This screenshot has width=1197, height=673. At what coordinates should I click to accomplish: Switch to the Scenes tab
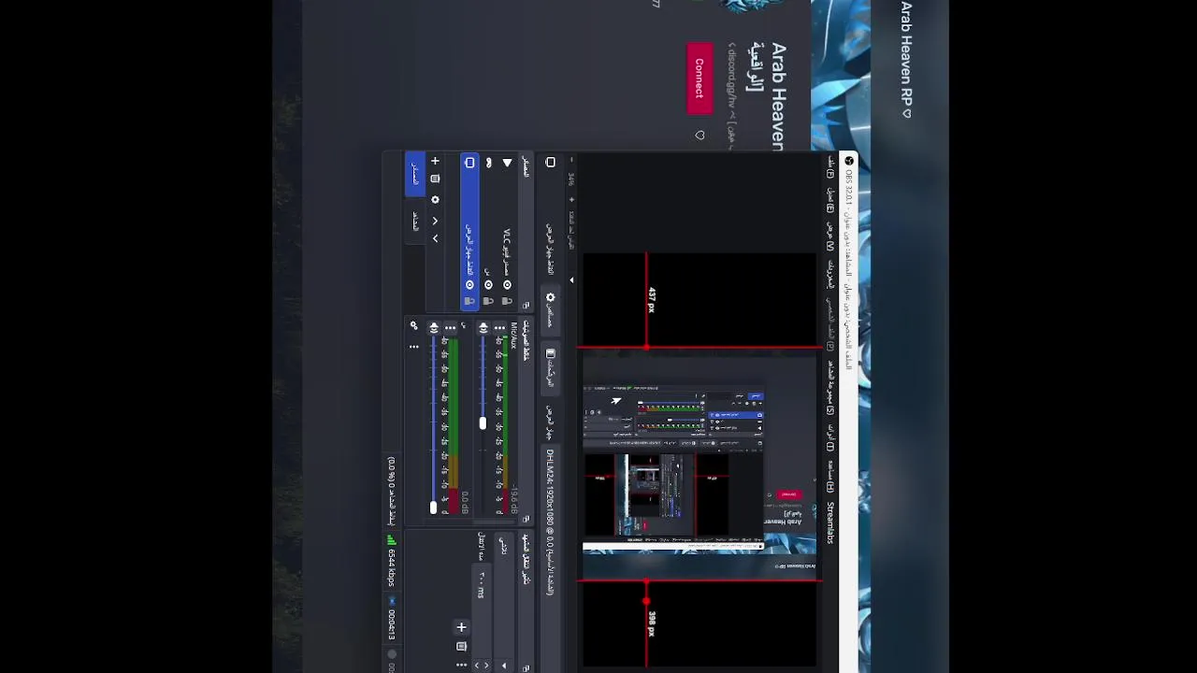416,221
